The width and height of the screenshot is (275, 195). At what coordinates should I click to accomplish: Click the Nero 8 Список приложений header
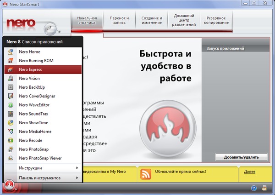click(x=34, y=42)
